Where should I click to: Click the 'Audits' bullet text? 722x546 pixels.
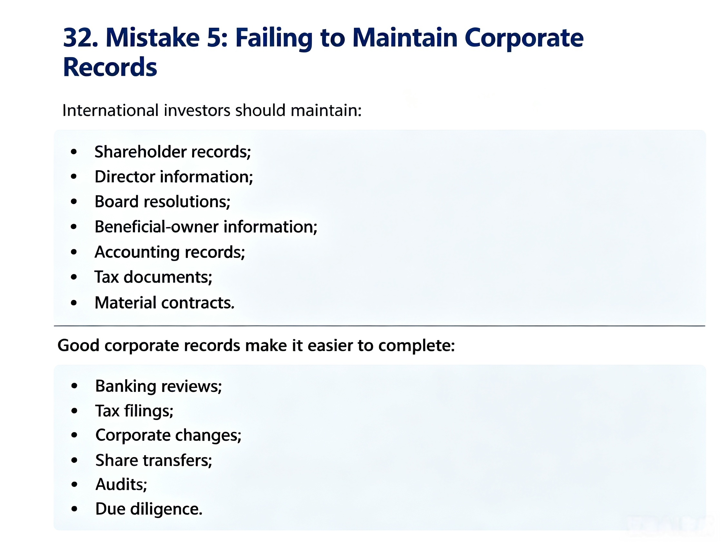coord(121,485)
